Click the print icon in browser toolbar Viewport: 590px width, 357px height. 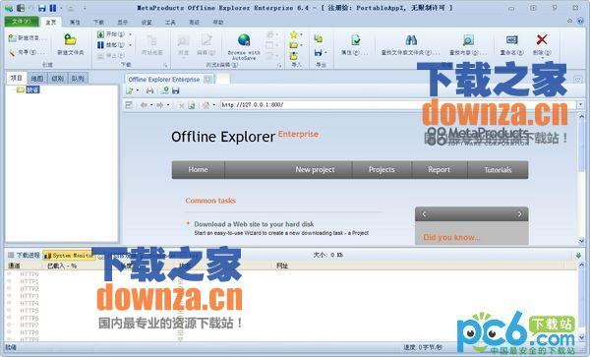pos(150,90)
